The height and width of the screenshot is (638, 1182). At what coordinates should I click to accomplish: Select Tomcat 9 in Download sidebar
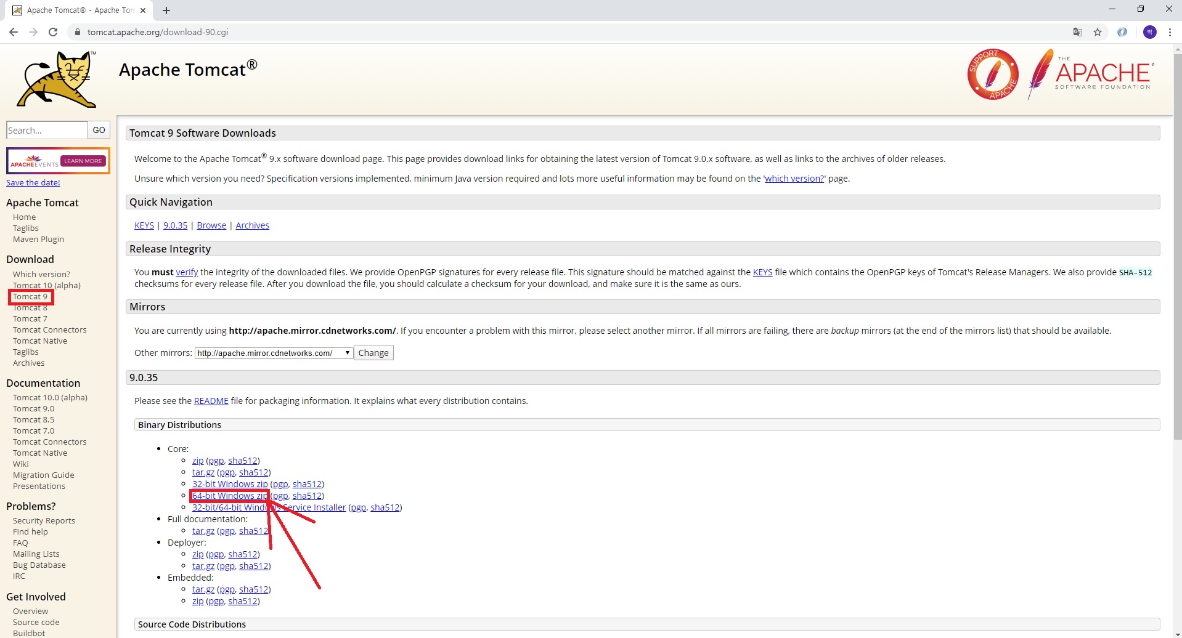[30, 297]
